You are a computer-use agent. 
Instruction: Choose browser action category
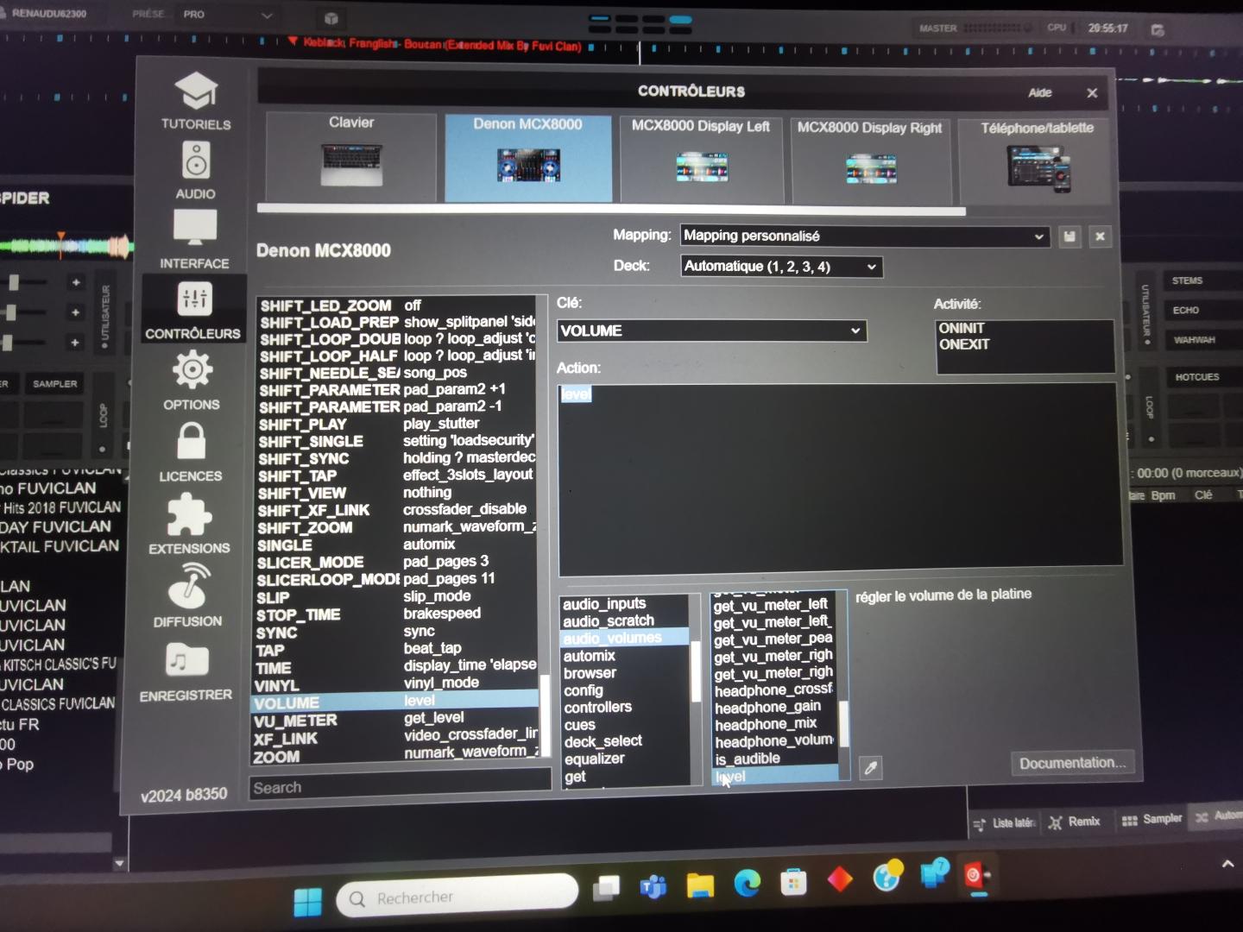point(625,673)
